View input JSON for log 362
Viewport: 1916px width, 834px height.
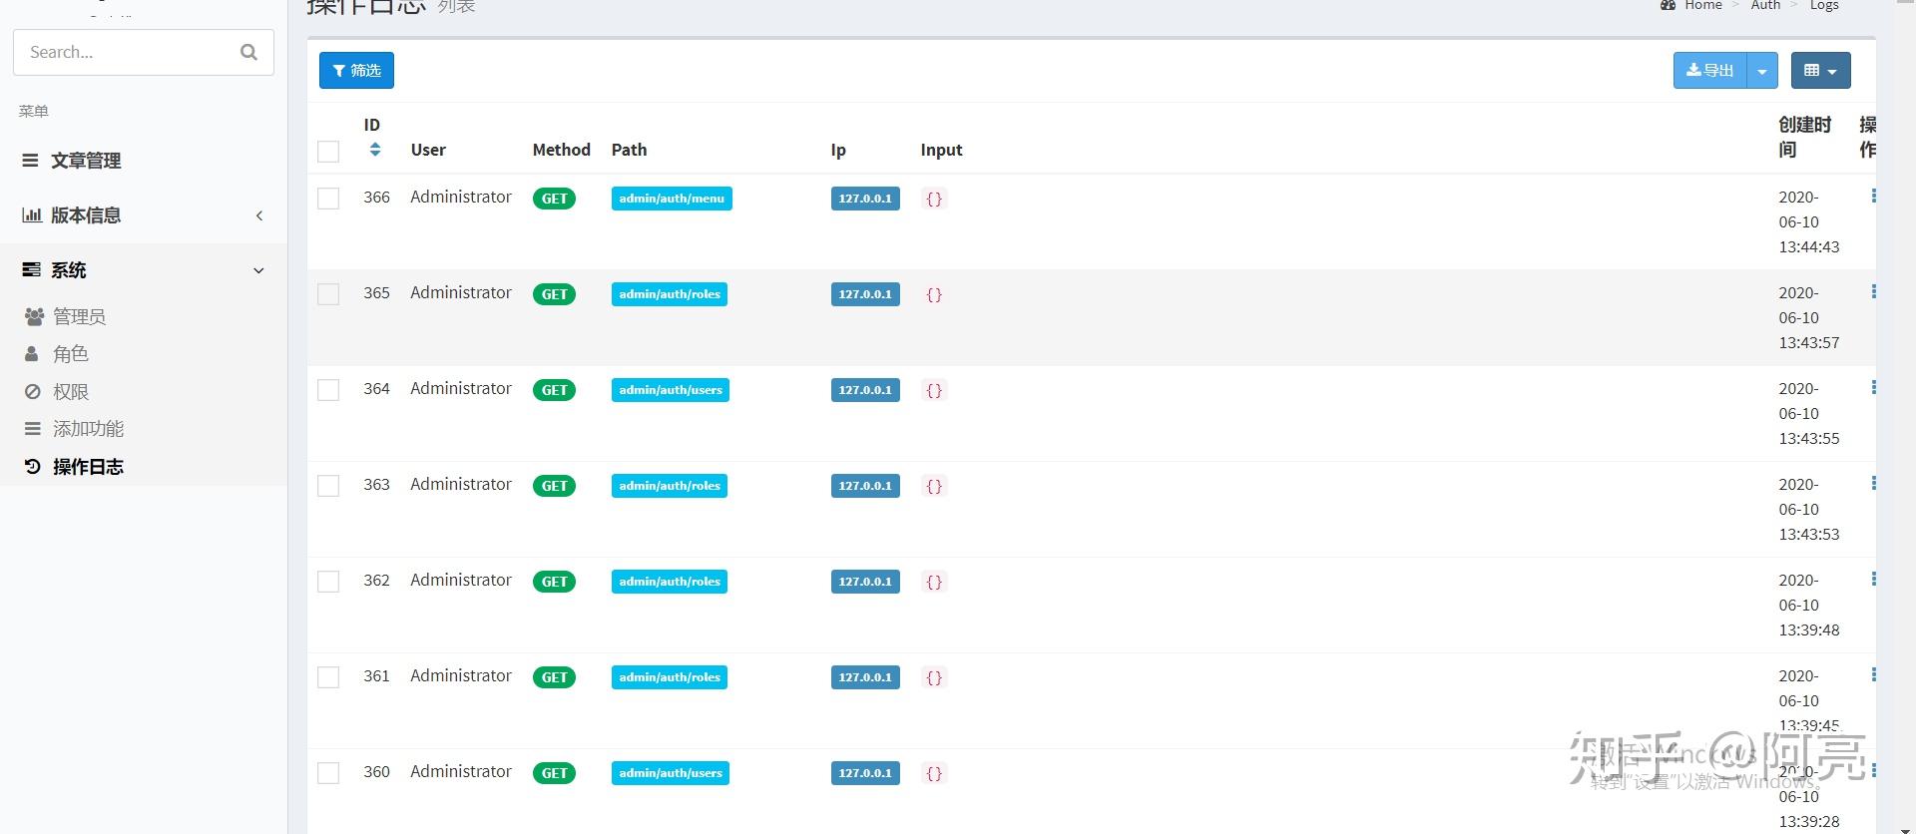[934, 582]
